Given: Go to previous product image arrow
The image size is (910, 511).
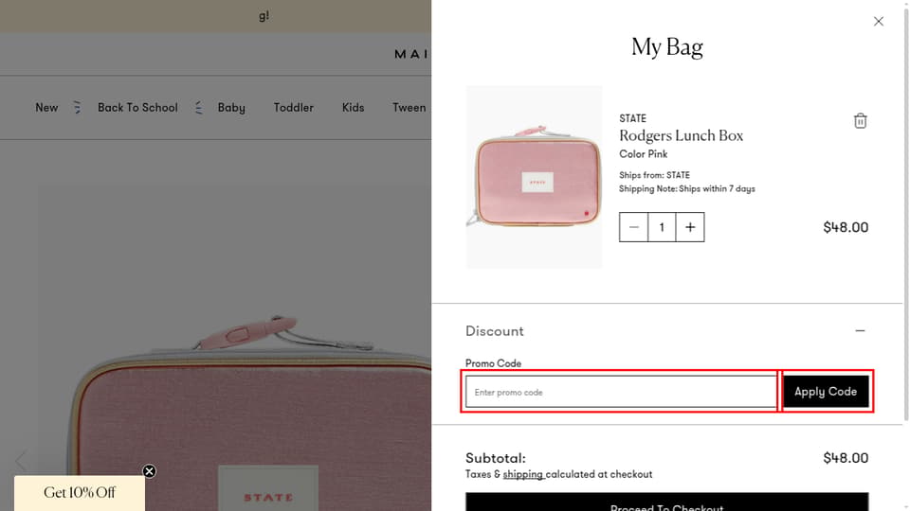Looking at the screenshot, I should point(21,461).
